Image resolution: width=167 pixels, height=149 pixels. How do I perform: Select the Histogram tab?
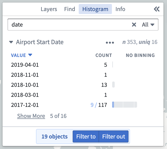coord(95,9)
